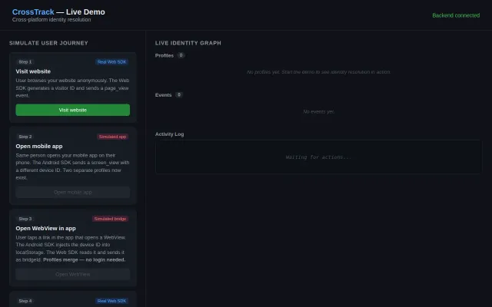Click the Step 2 description about Android SDK
This screenshot has width=492, height=307.
tap(72, 167)
